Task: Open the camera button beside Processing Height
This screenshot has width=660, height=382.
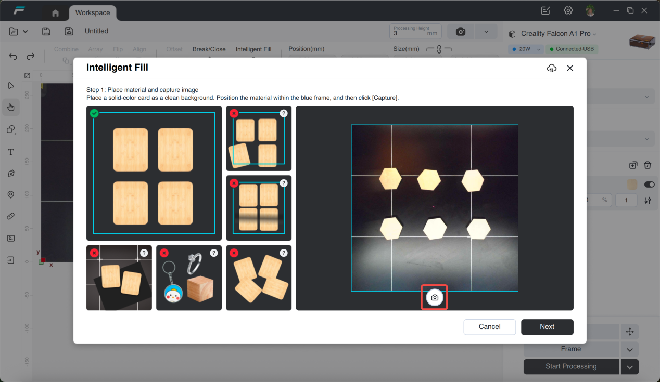Action: pyautogui.click(x=461, y=32)
